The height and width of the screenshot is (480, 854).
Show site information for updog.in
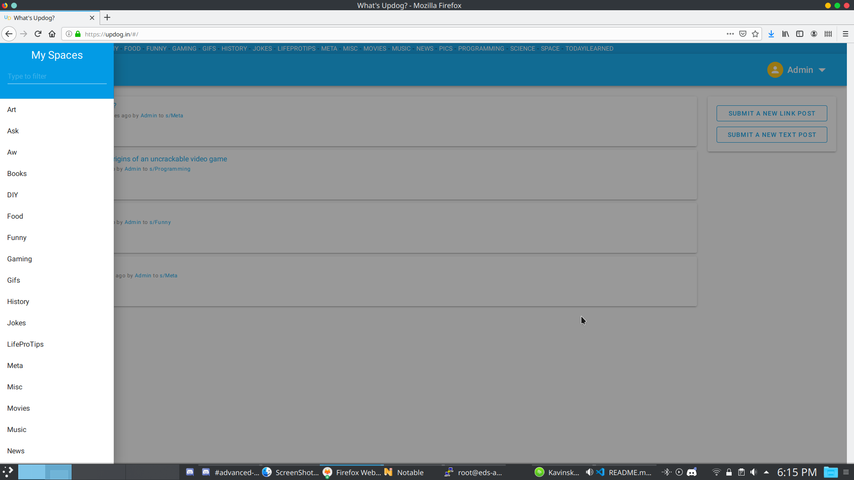(69, 34)
